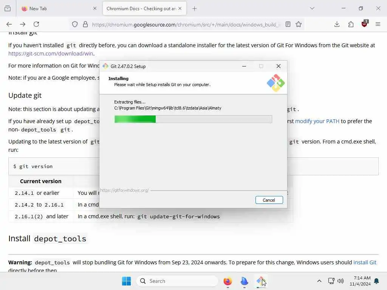The height and width of the screenshot is (290, 387).
Task: Click the 'Installing' heading in setup
Action: pos(118,79)
